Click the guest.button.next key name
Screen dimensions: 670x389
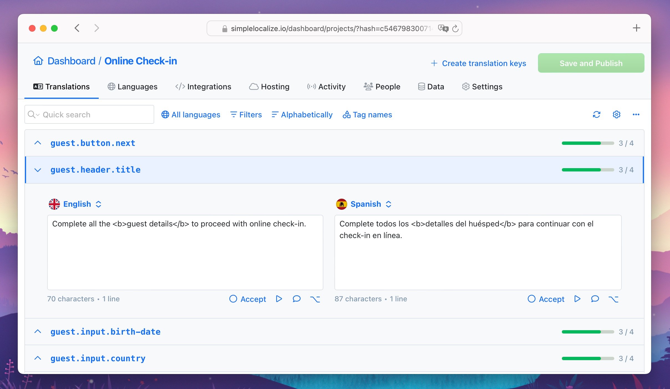[93, 143]
